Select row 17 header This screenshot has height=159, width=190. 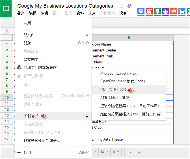7,139
